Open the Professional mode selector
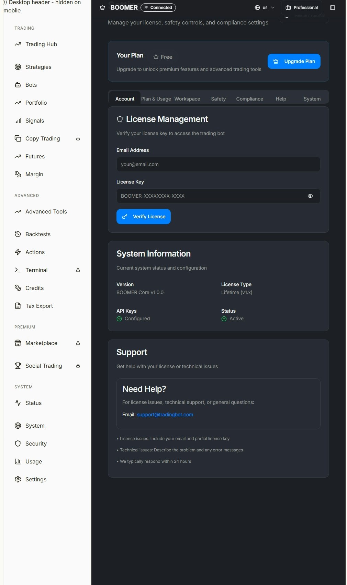This screenshot has height=585, width=347. pos(302,8)
